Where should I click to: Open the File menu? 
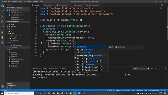(x=5, y=2)
